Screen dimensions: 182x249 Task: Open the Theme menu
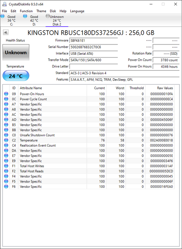tap(41, 11)
